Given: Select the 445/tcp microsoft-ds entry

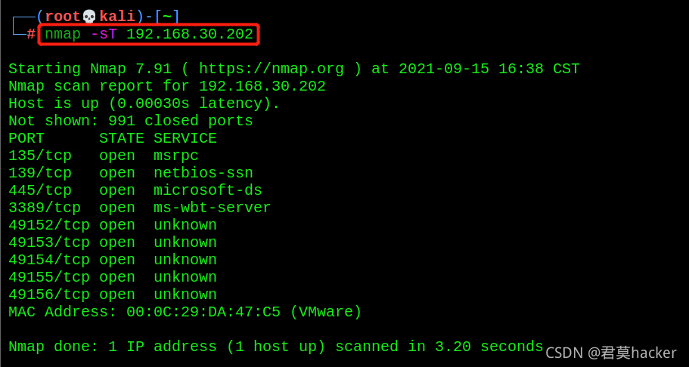Looking at the screenshot, I should point(135,190).
